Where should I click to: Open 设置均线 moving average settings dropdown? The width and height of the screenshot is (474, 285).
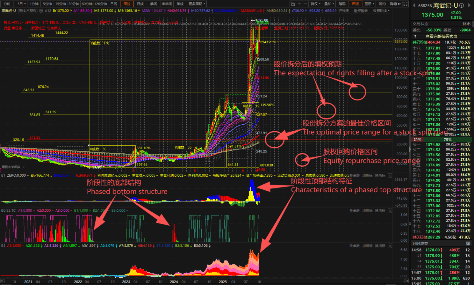click(x=381, y=11)
